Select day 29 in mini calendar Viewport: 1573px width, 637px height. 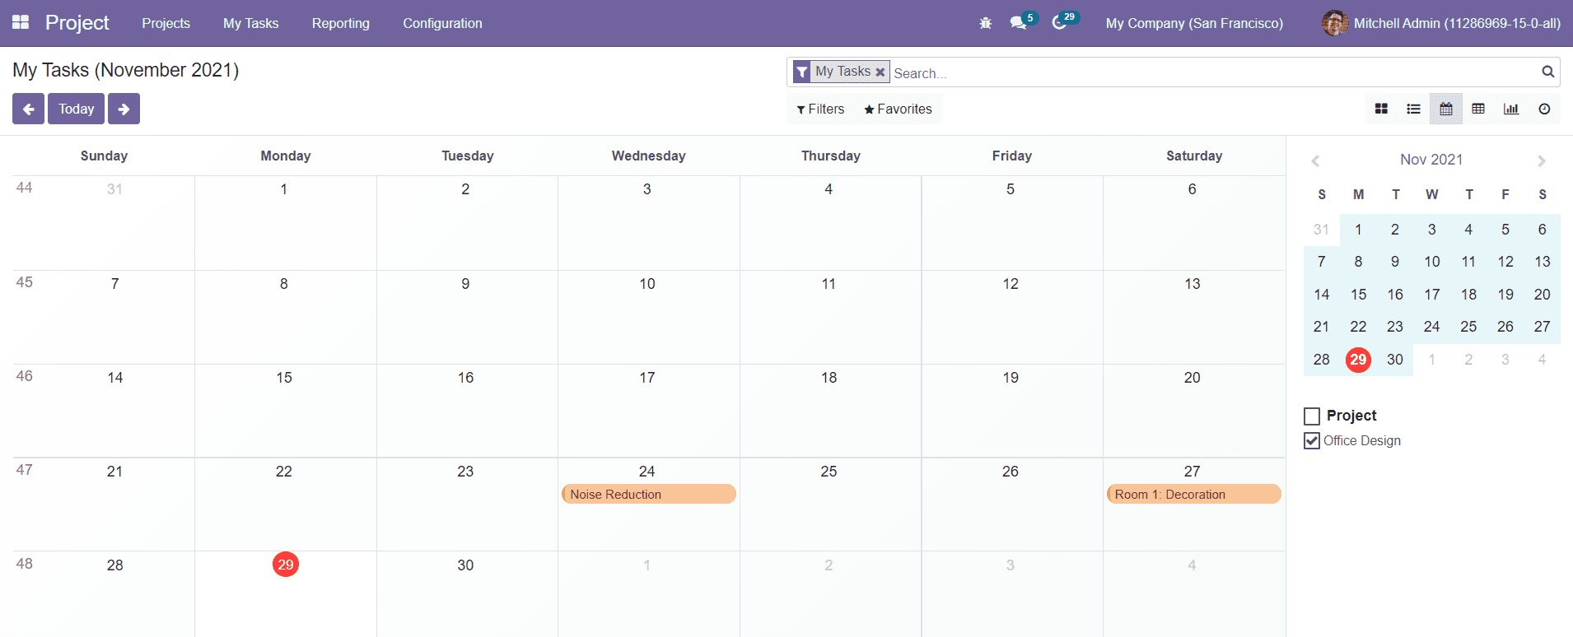pos(1358,360)
